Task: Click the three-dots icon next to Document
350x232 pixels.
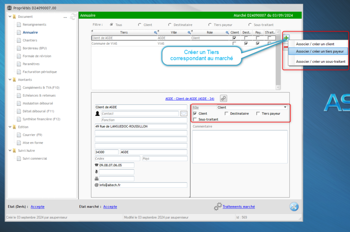Action: coord(65,17)
